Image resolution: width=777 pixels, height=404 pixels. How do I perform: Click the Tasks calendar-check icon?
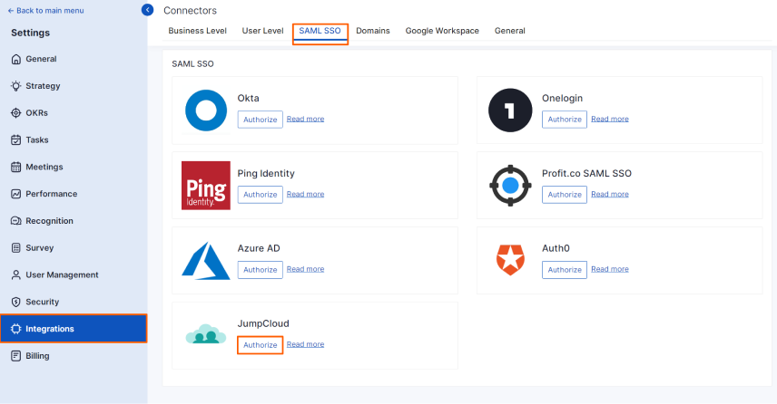pos(15,139)
